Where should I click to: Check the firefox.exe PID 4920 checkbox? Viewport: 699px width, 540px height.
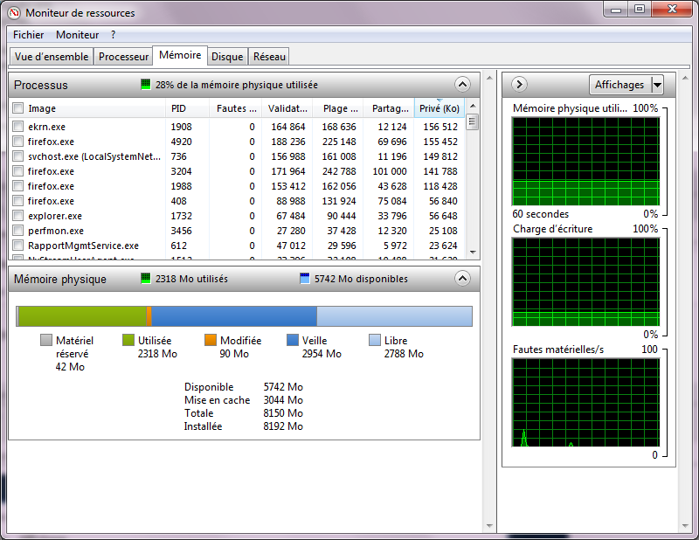coord(17,142)
